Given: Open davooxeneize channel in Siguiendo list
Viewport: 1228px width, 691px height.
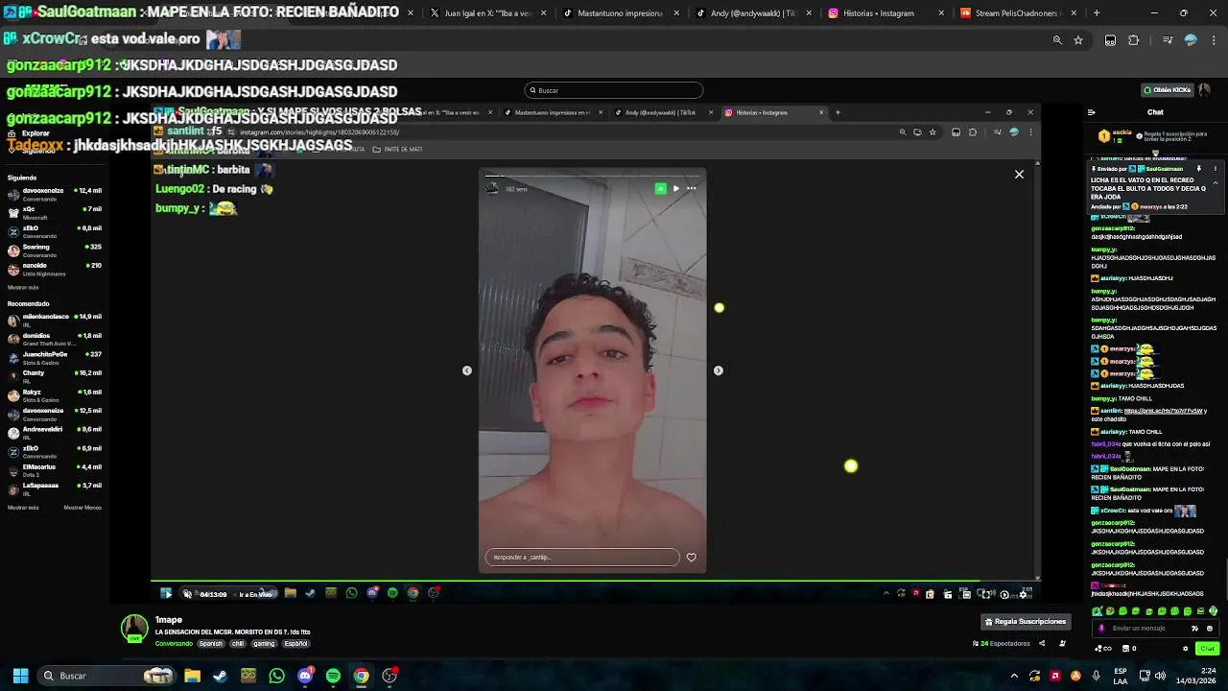Looking at the screenshot, I should pyautogui.click(x=55, y=194).
